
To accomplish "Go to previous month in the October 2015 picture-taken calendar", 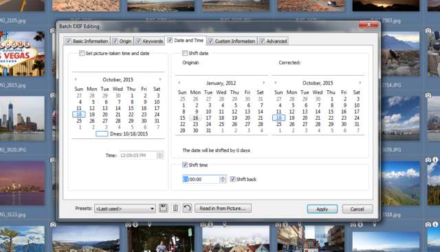I will tap(76, 79).
